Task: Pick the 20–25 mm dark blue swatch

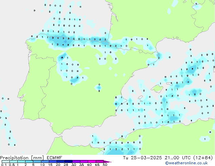Action: coord(60,162)
